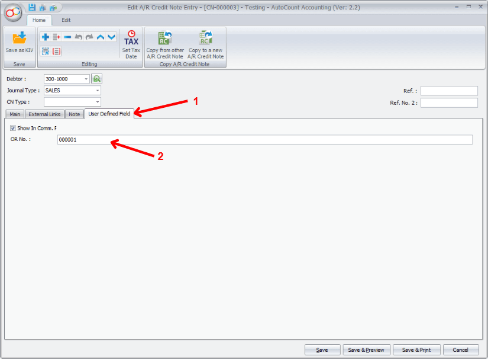The height and width of the screenshot is (359, 488).
Task: Expand the Journal Type dropdown
Action: pos(97,91)
